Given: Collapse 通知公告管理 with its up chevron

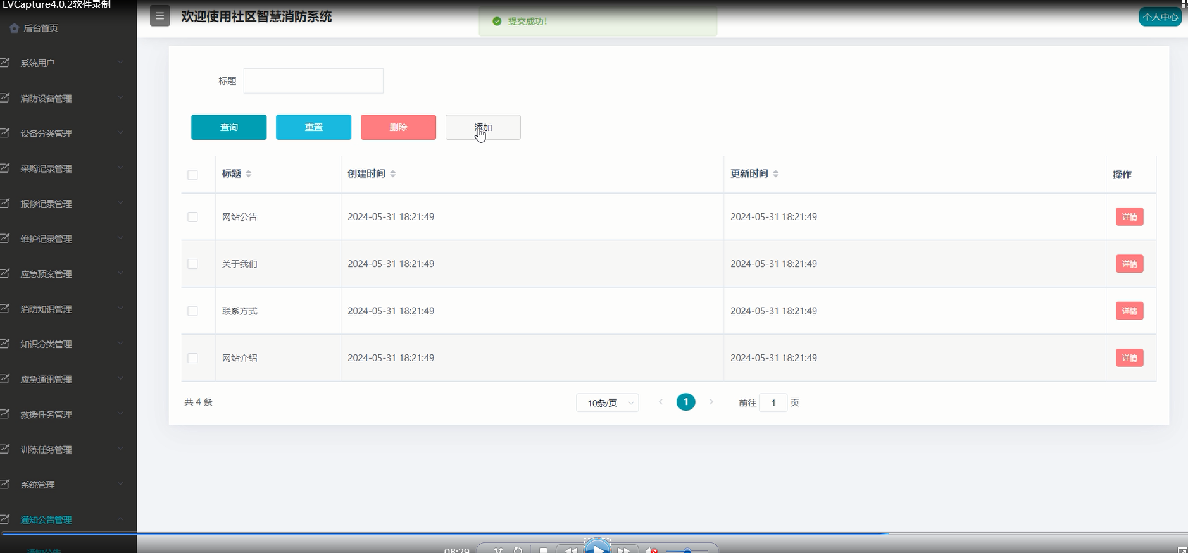Looking at the screenshot, I should click(120, 519).
